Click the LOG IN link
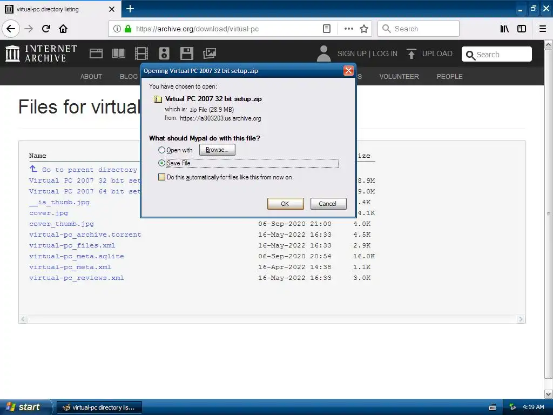This screenshot has width=553, height=415. [385, 53]
